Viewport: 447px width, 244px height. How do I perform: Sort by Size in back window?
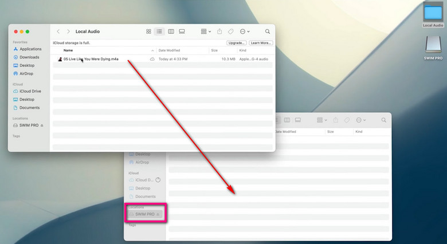click(x=331, y=132)
